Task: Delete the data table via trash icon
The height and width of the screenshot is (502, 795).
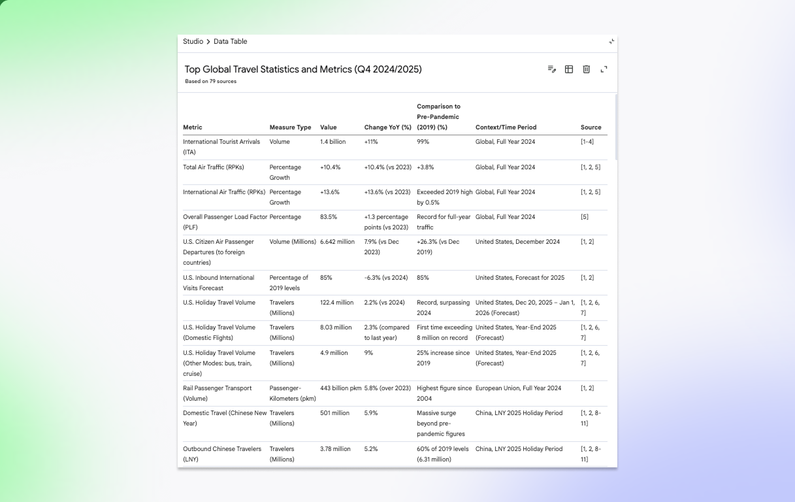Action: (587, 69)
